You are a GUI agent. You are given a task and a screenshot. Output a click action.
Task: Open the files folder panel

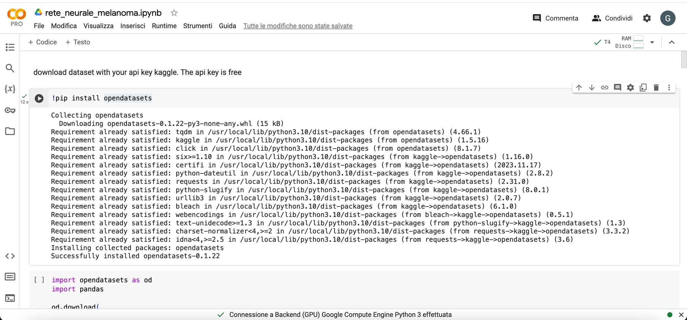(x=10, y=131)
